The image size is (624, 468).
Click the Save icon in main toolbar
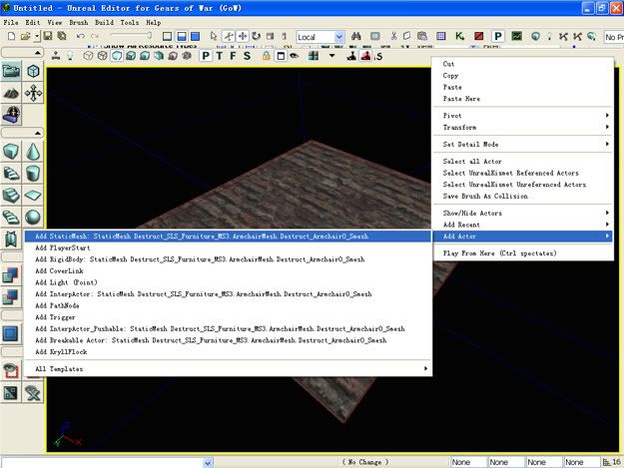pyautogui.click(x=47, y=37)
